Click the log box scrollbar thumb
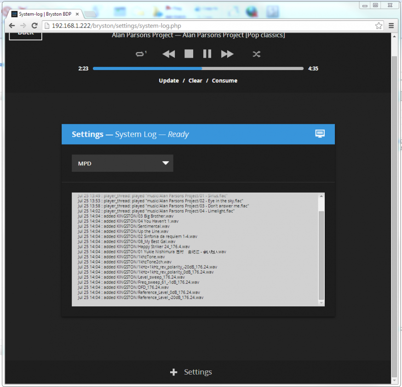Image resolution: width=402 pixels, height=387 pixels. tap(321, 255)
